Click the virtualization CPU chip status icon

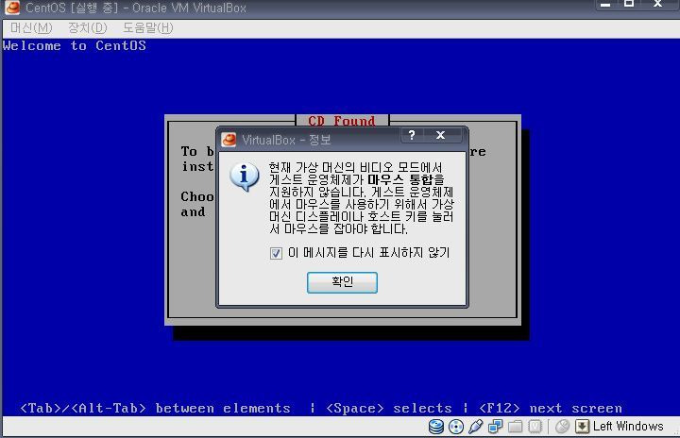point(535,427)
